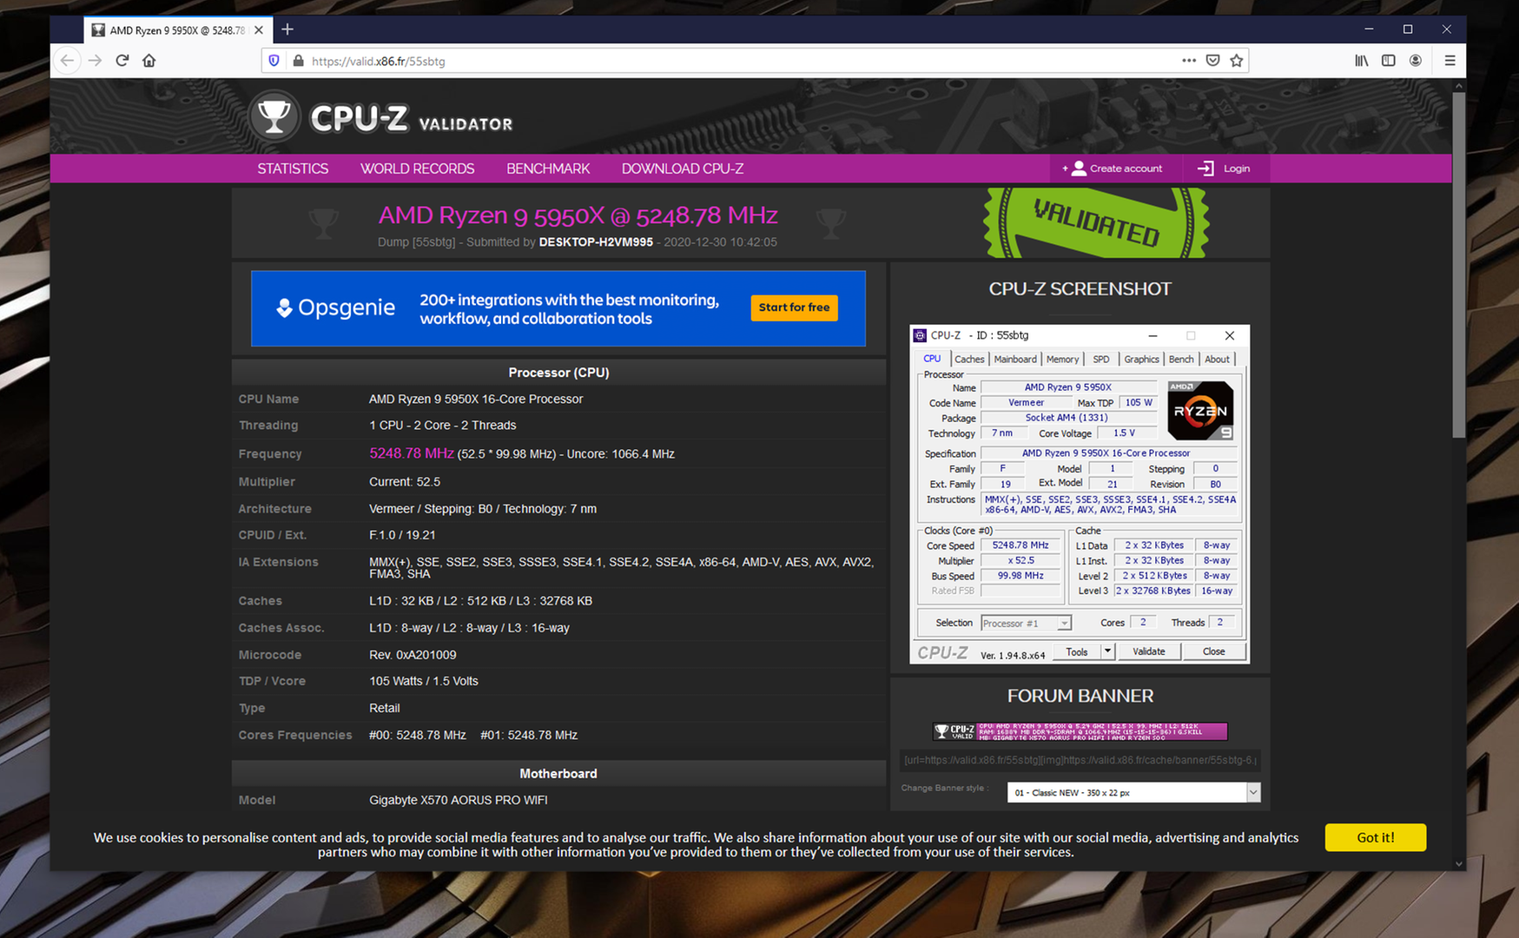Click the address bar URL field
The image size is (1519, 938).
[x=738, y=61]
